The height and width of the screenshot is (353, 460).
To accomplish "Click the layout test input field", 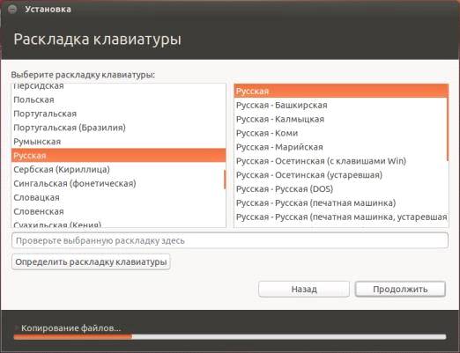I will pyautogui.click(x=230, y=240).
